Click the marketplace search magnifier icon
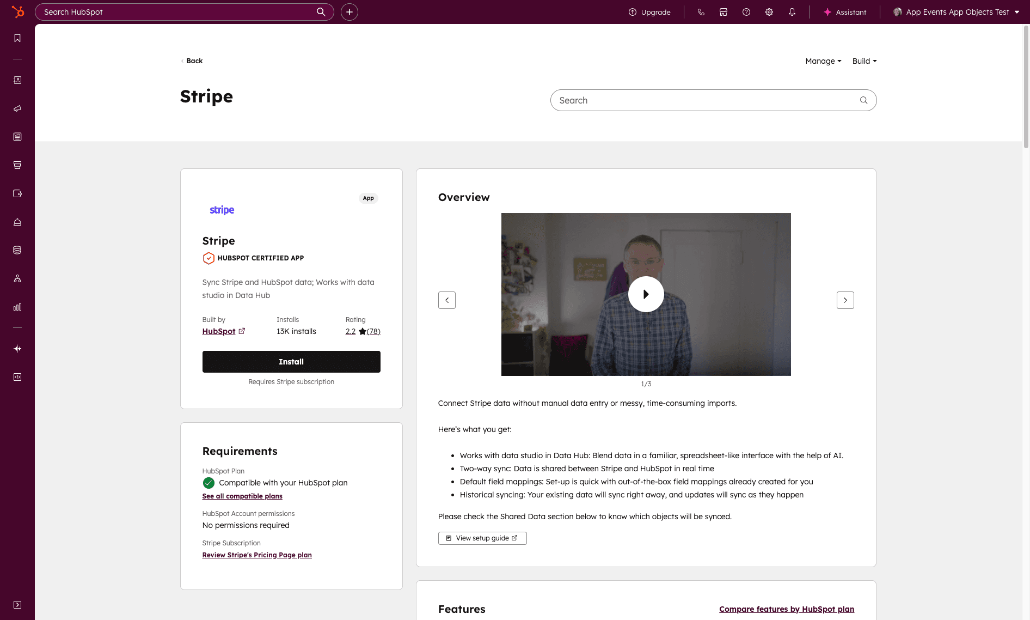Screen dimensions: 1030x620 click(863, 100)
